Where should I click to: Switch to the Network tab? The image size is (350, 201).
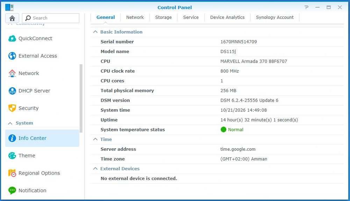[x=135, y=17]
